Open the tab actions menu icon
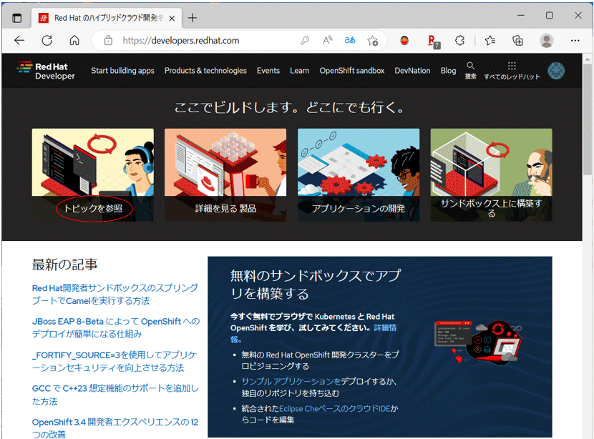The width and height of the screenshot is (594, 439). coord(16,18)
